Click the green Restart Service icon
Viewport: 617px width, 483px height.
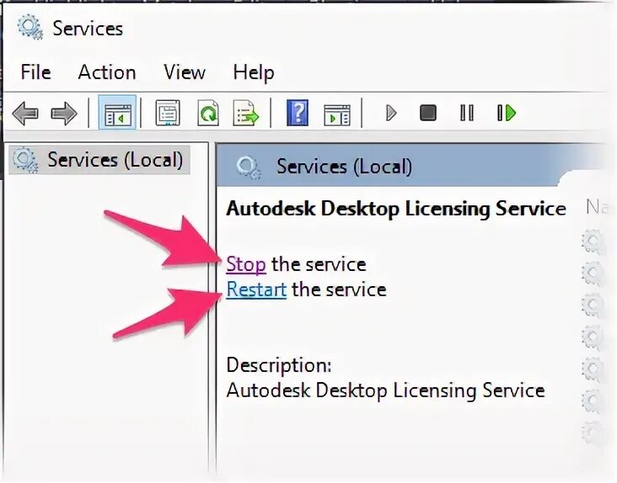(507, 113)
